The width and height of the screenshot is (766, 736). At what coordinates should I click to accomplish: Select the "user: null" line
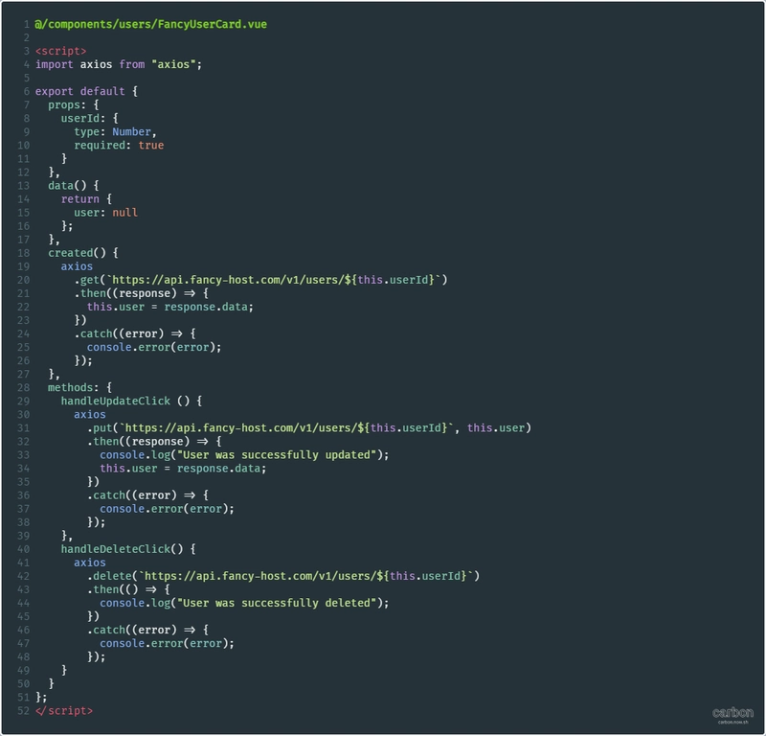click(105, 213)
